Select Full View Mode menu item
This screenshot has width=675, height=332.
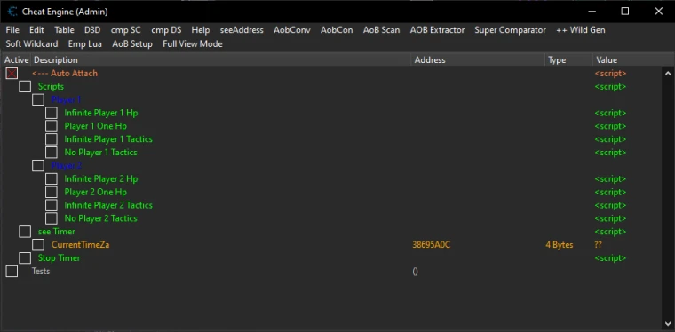tap(193, 43)
